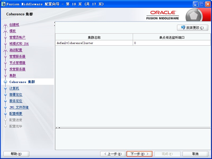Image resolution: width=212 pixels, height=159 pixels.
Task: Open JMS 文件存储 step
Action: pos(19,107)
